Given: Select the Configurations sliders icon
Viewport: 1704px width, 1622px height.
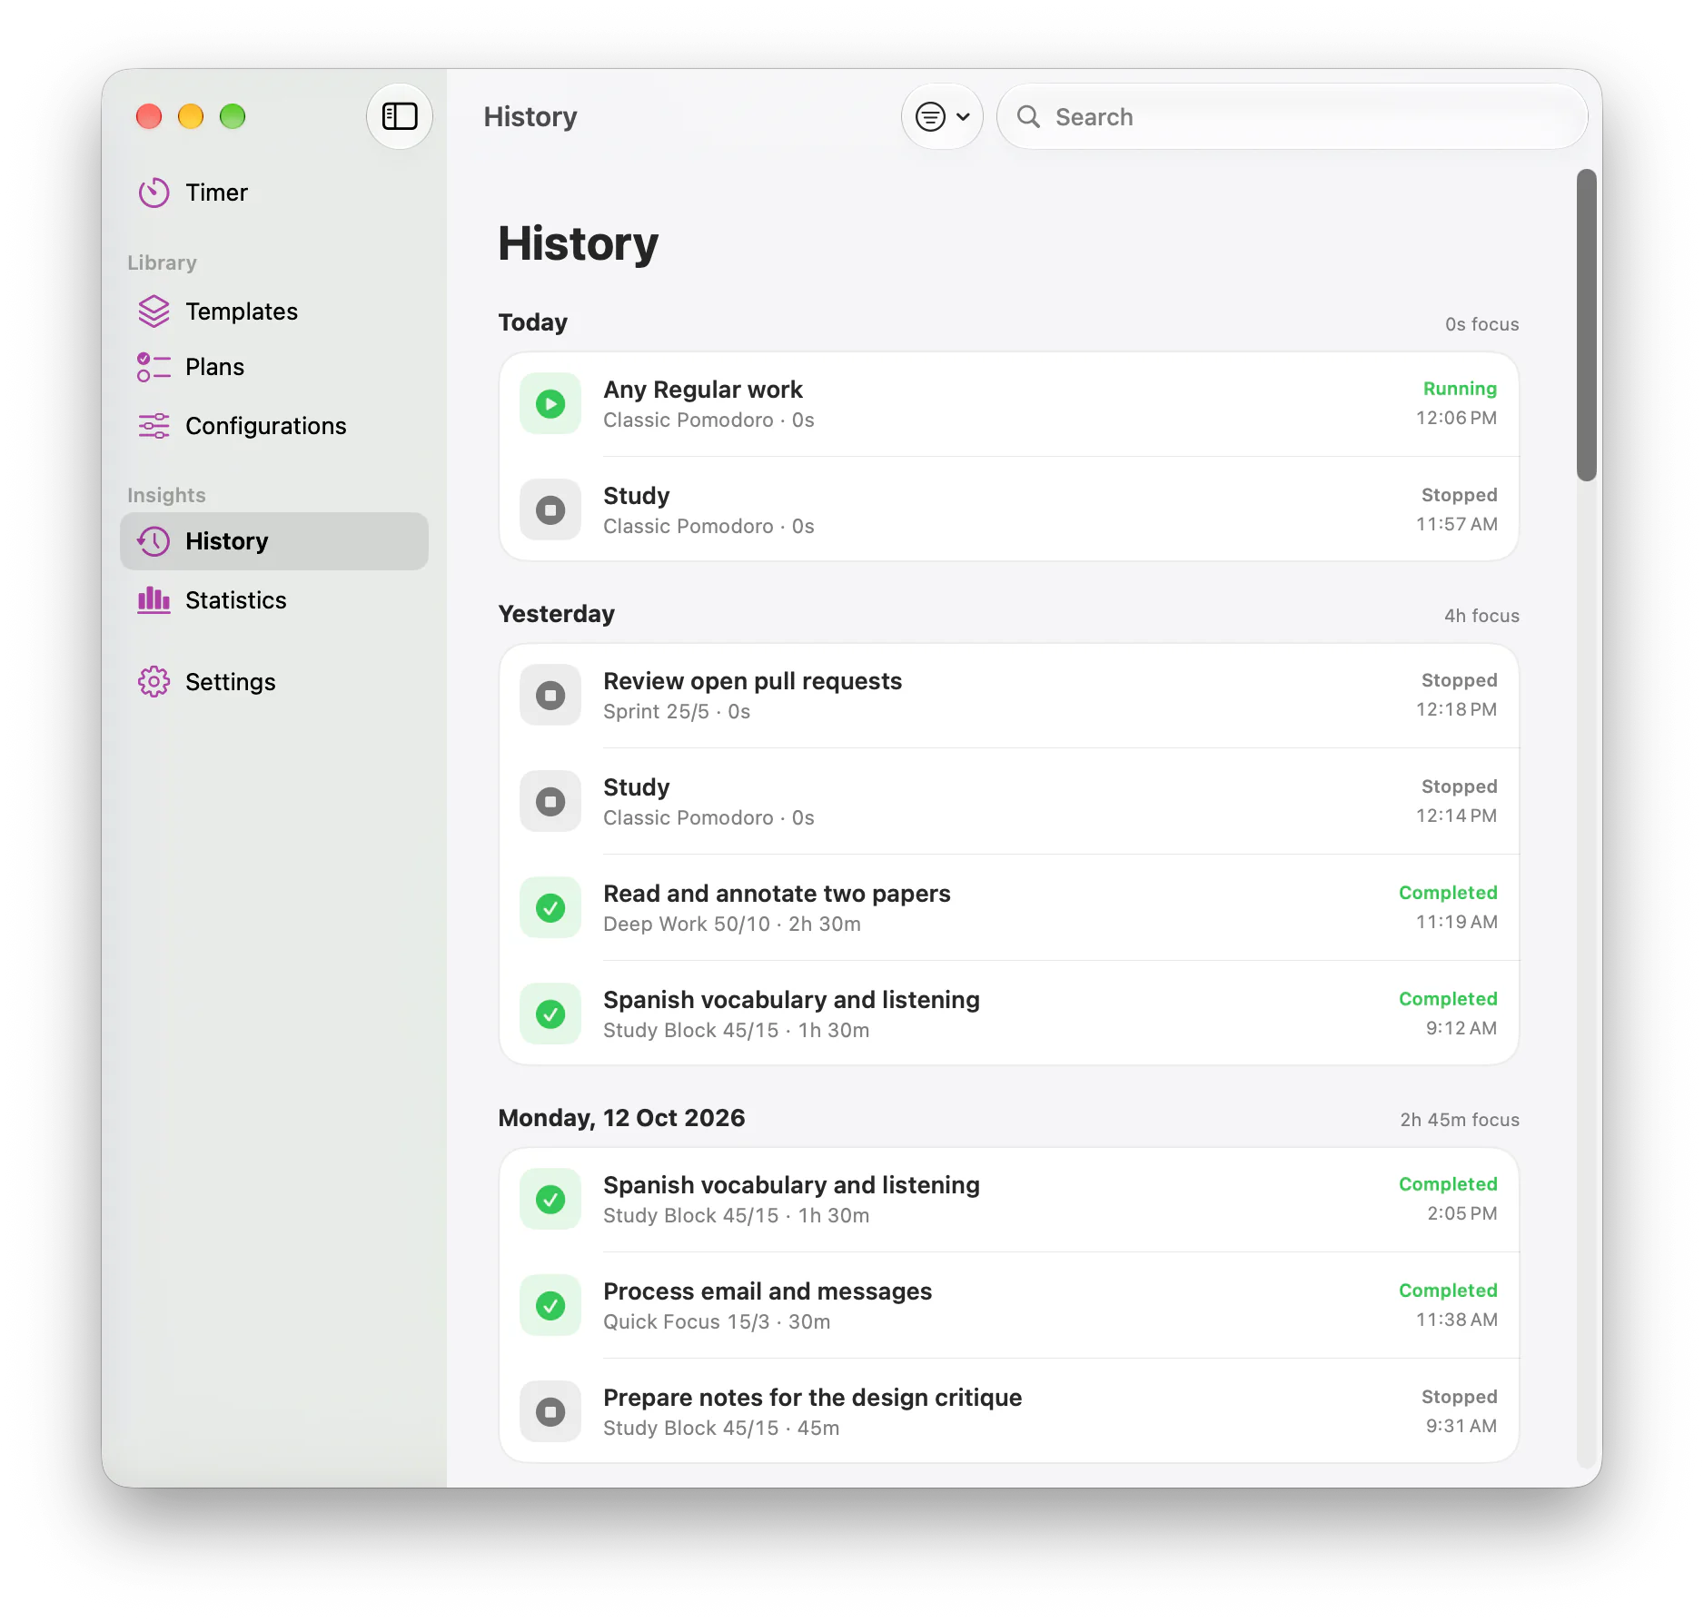Looking at the screenshot, I should pyautogui.click(x=154, y=426).
